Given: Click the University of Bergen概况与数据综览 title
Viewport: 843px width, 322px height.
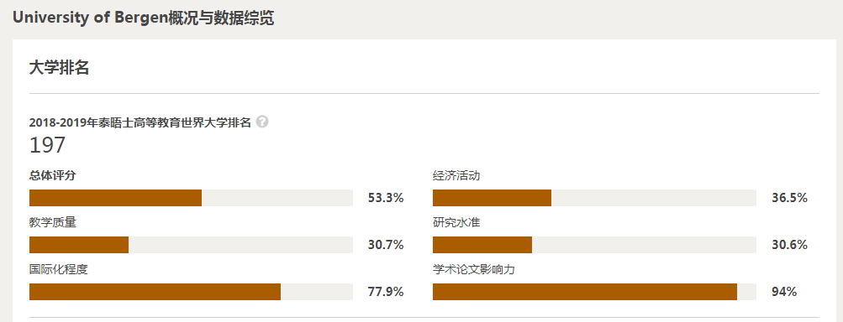Looking at the screenshot, I should [143, 18].
